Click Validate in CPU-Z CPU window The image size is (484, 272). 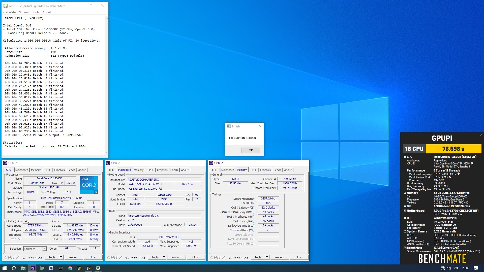tap(73, 257)
